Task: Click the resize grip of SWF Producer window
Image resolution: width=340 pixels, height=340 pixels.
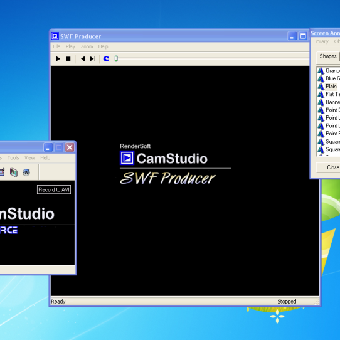Action: [317, 302]
